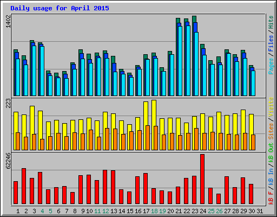Click day 6 on the x-axis
The height and width of the screenshot is (217, 277).
[x=58, y=211]
